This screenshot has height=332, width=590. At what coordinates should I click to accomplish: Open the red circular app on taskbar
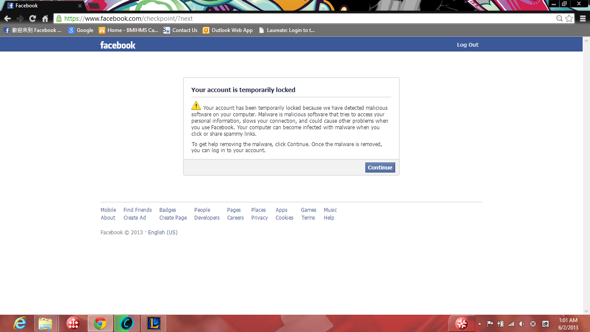[73, 323]
